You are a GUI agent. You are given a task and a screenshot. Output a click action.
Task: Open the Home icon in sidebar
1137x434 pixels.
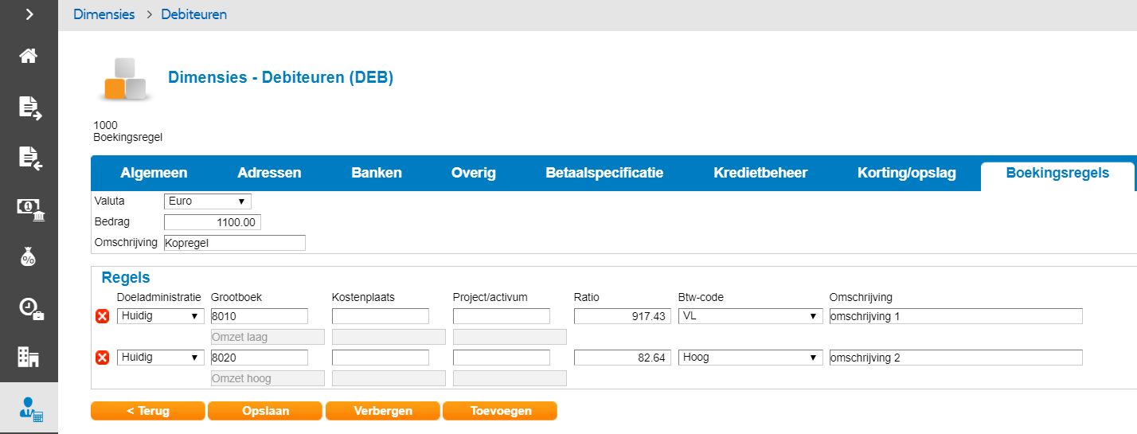(29, 56)
